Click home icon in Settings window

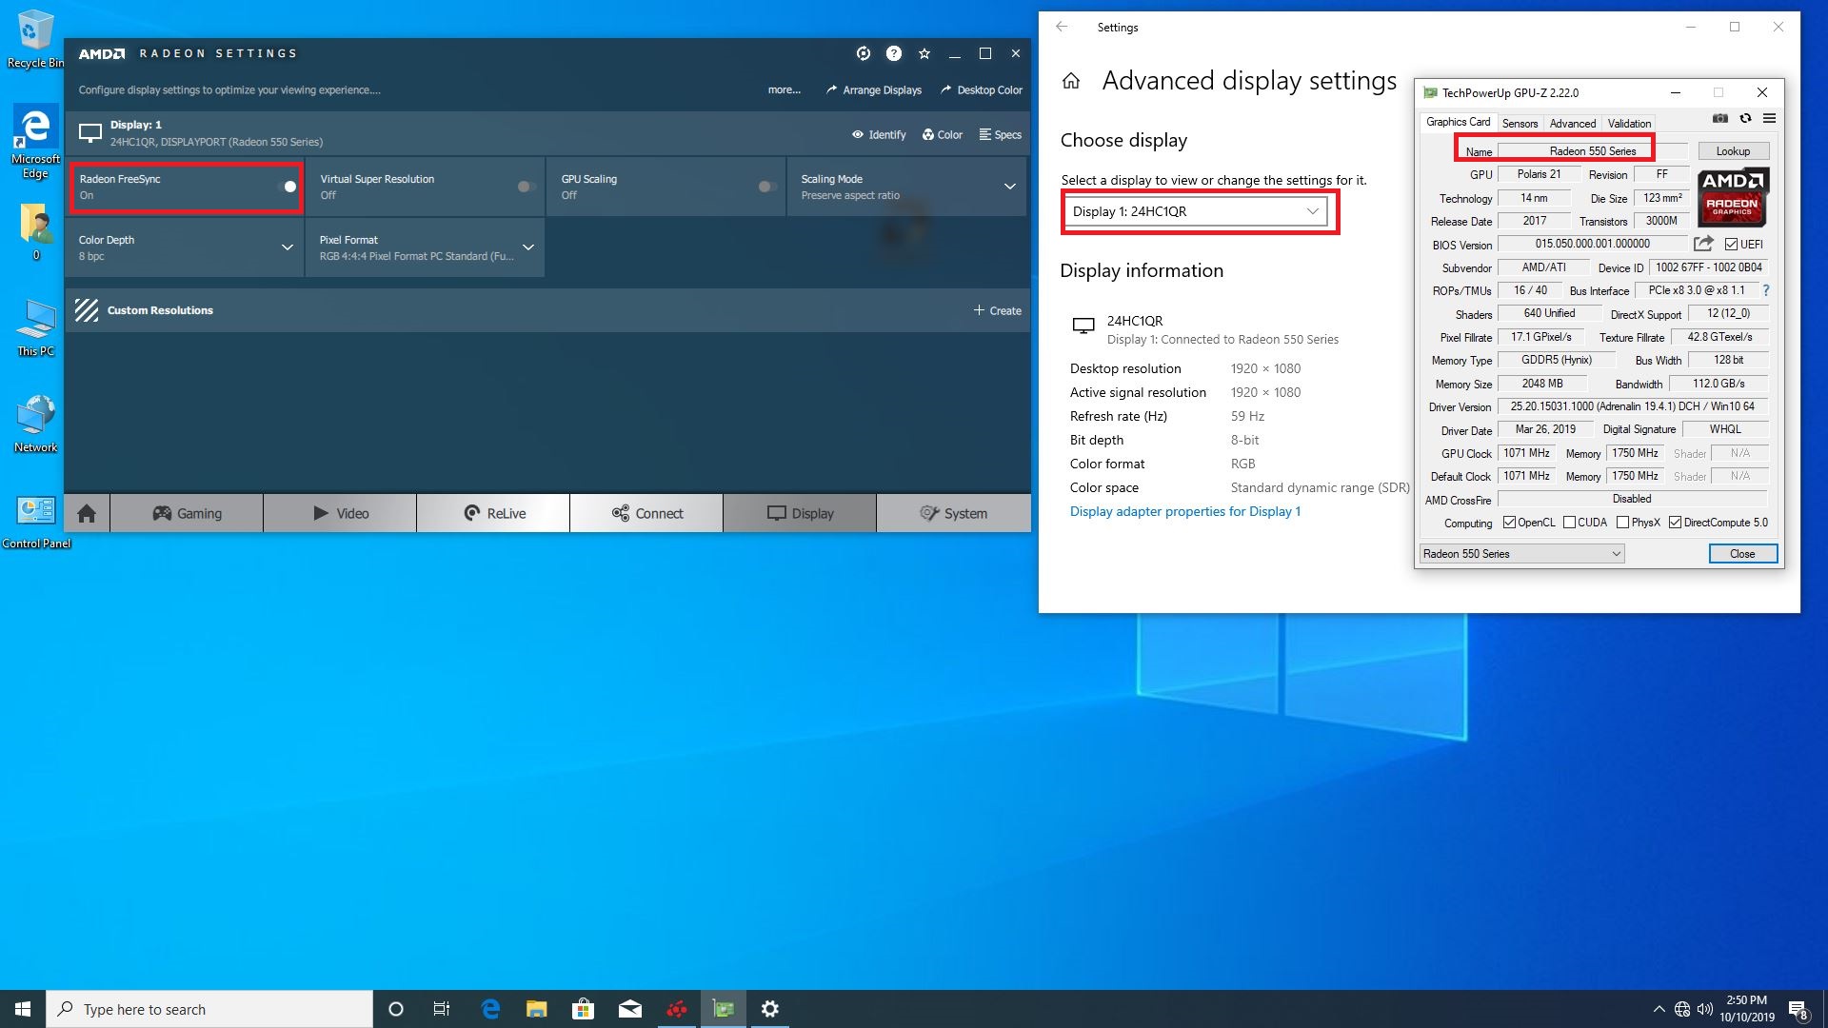point(1071,81)
